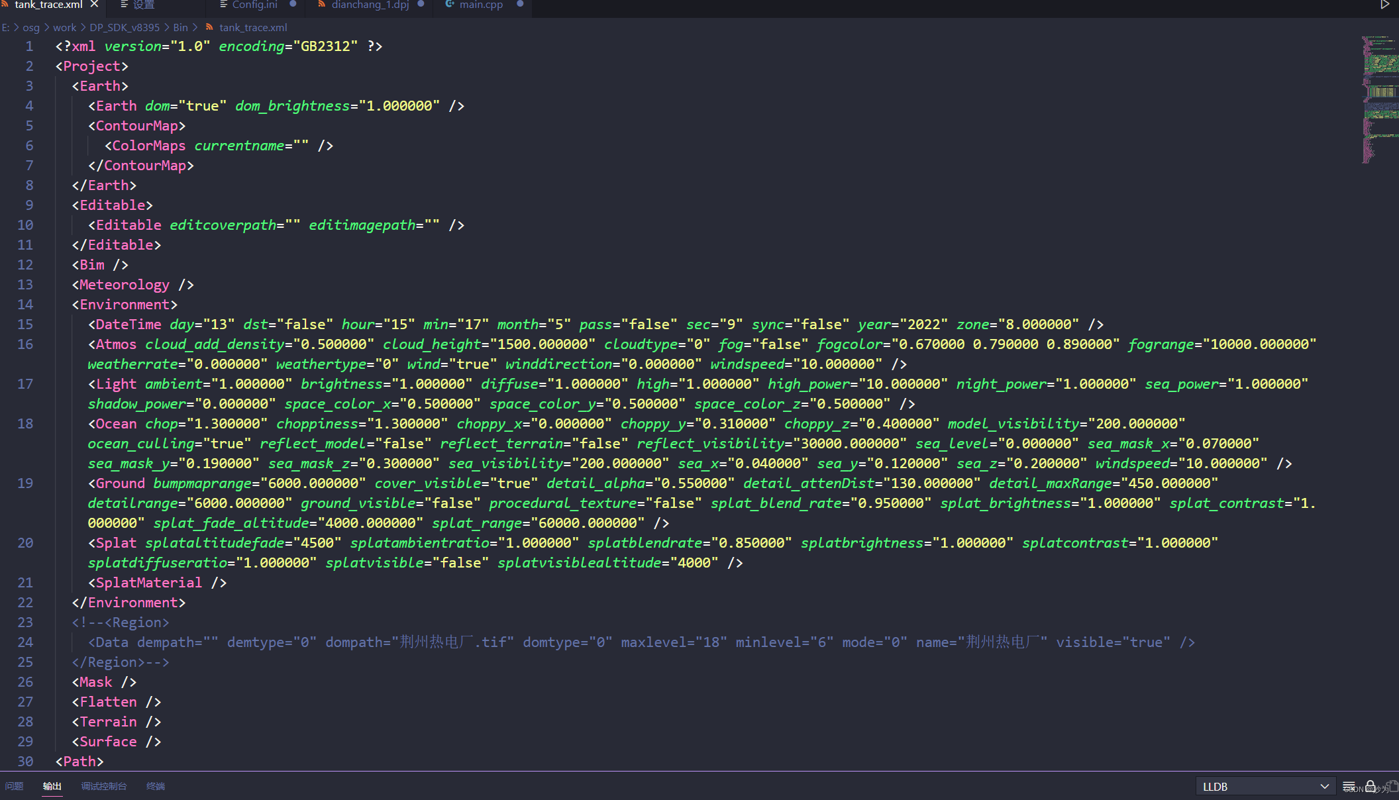
Task: Click line number 1 in gutter
Action: (29, 46)
